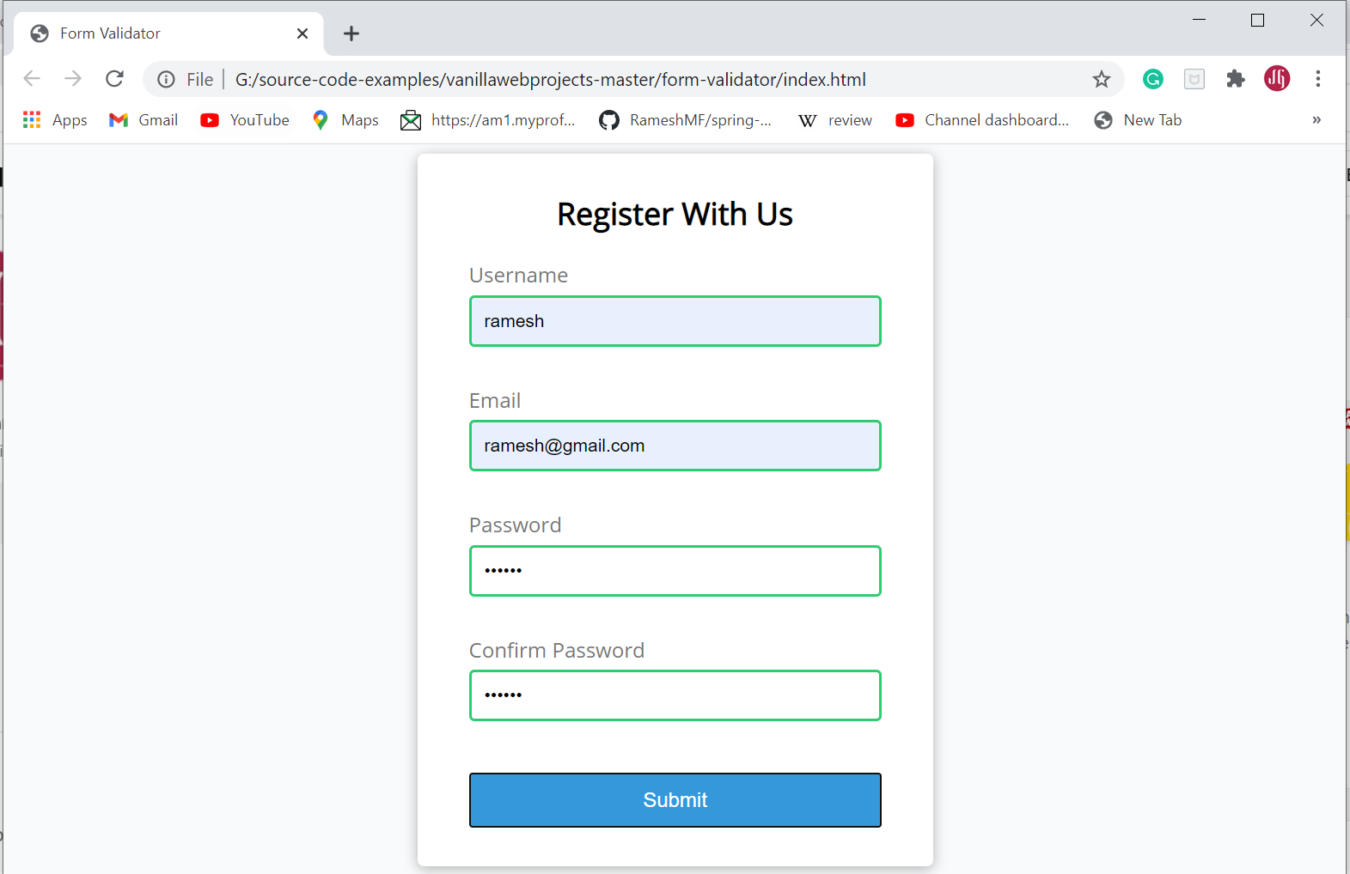Open the Extensions puzzle piece menu

coord(1235,79)
